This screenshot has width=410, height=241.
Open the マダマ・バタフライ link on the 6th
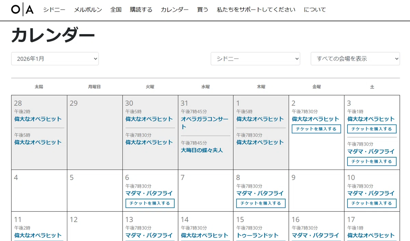click(149, 193)
